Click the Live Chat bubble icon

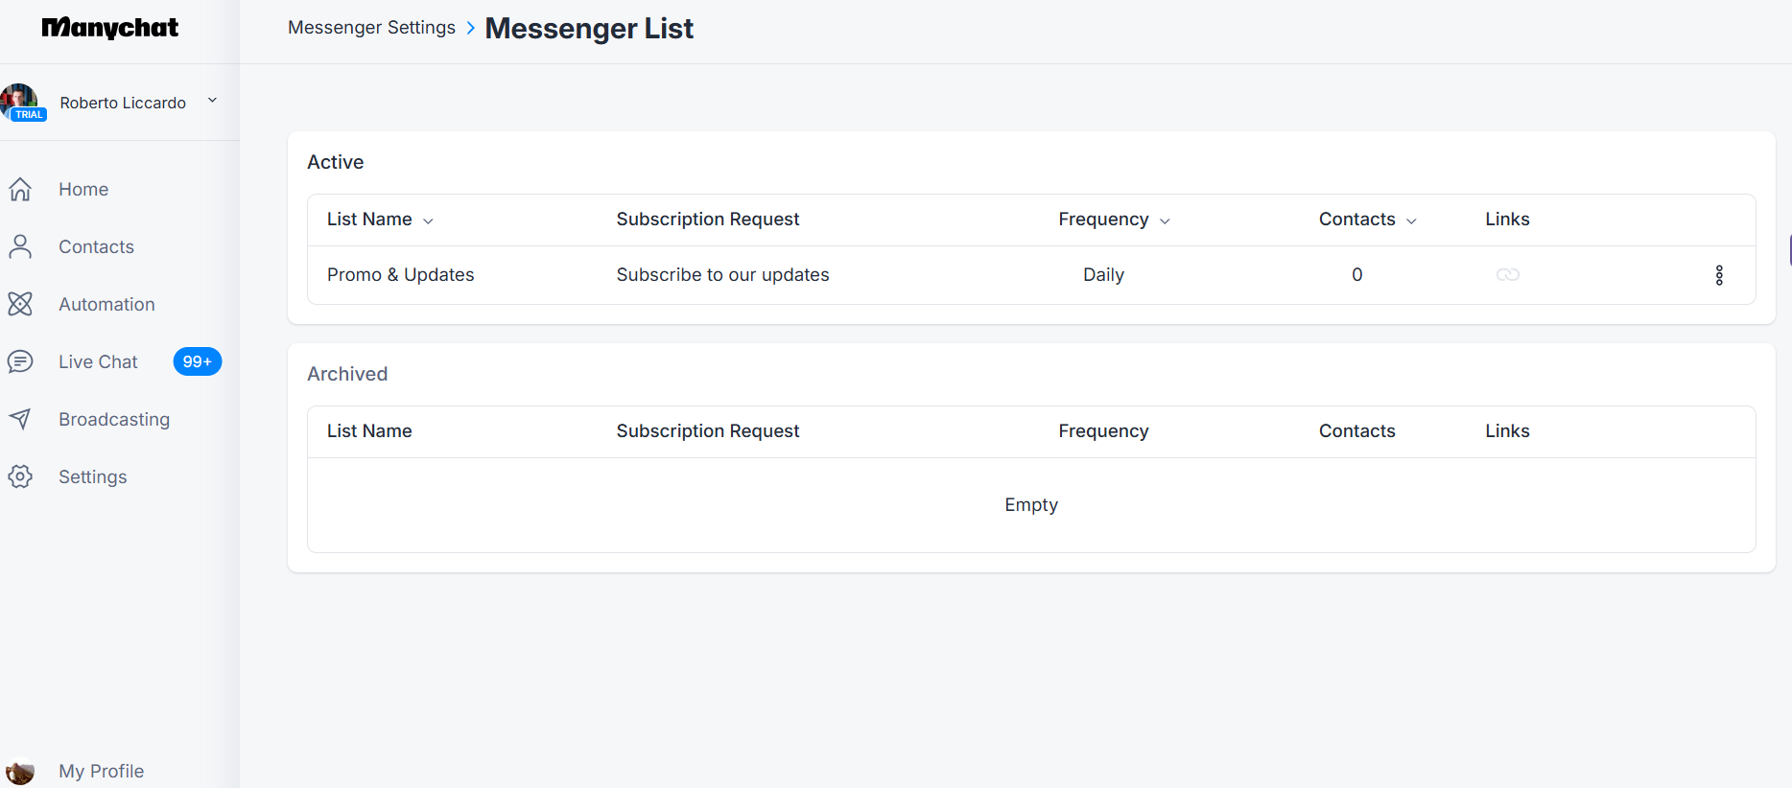tap(20, 361)
